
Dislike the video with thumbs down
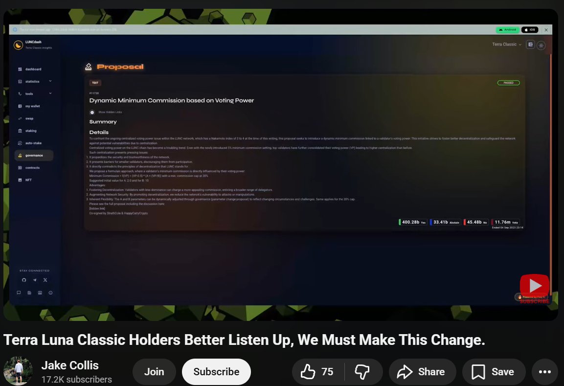[x=362, y=372]
